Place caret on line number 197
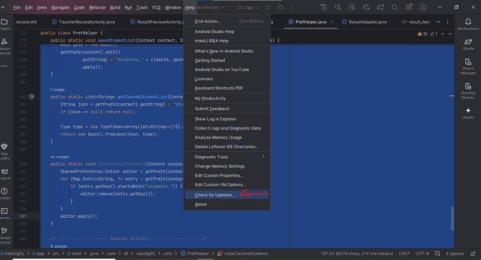481x260 pixels. click(x=23, y=216)
